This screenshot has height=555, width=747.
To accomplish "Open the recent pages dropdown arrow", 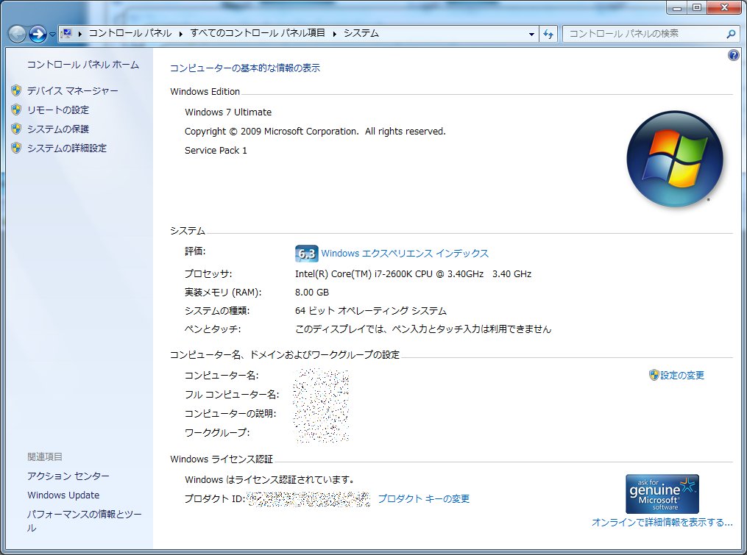I will tap(52, 35).
